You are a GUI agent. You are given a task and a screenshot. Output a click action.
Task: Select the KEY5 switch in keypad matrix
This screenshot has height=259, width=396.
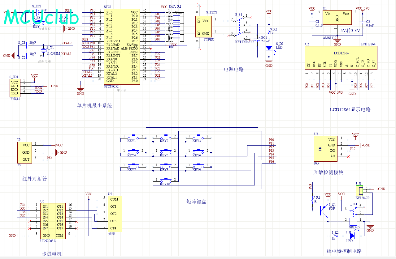point(166,151)
